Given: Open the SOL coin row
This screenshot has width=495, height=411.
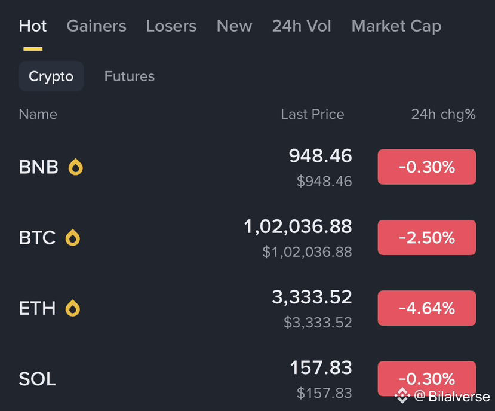Looking at the screenshot, I should (247, 379).
